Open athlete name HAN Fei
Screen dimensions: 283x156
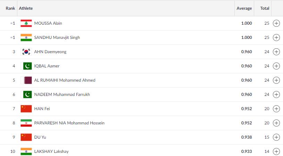point(42,109)
